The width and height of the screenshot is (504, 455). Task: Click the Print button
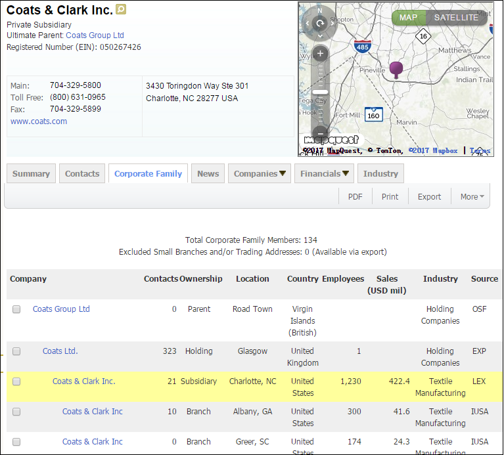(390, 196)
